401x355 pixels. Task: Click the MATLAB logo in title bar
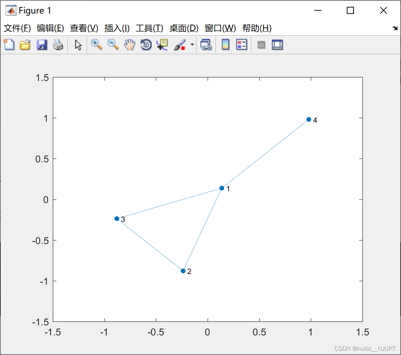[11, 10]
